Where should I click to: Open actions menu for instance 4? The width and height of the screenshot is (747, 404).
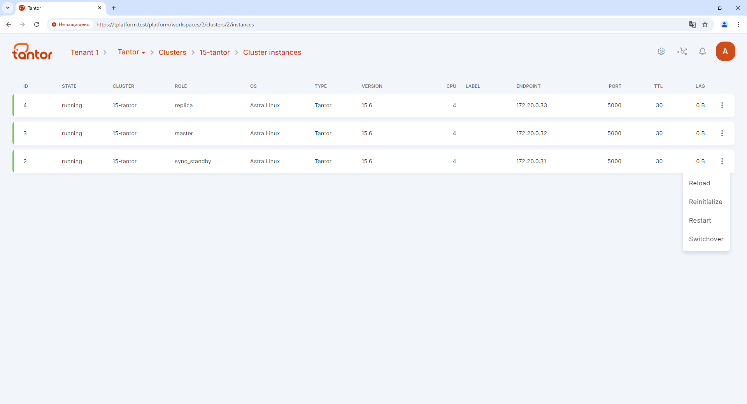coord(722,105)
